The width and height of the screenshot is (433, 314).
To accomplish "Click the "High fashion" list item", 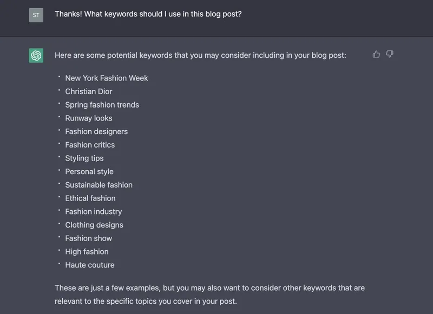I will coord(87,251).
